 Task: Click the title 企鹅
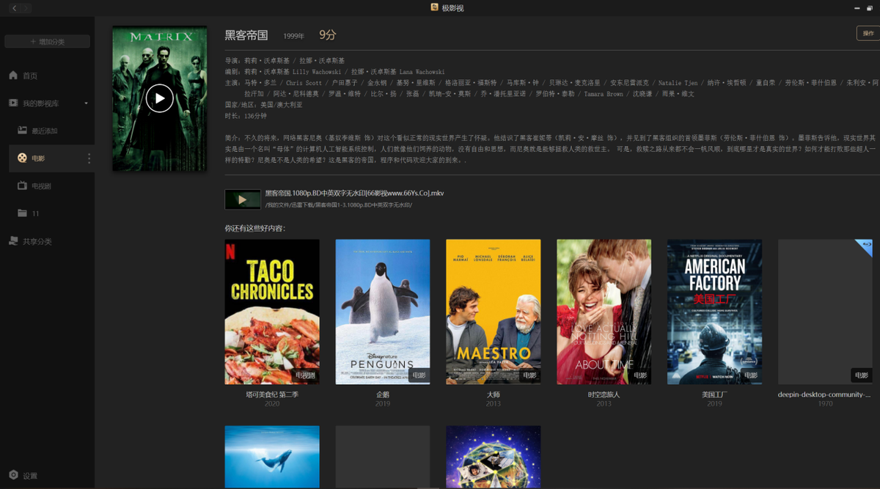[x=383, y=394]
